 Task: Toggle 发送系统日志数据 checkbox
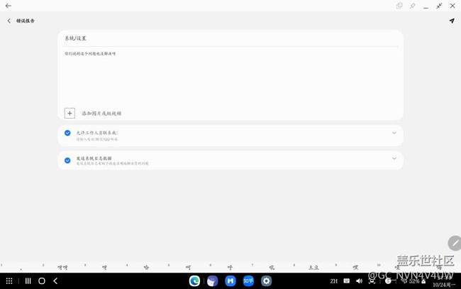point(67,160)
